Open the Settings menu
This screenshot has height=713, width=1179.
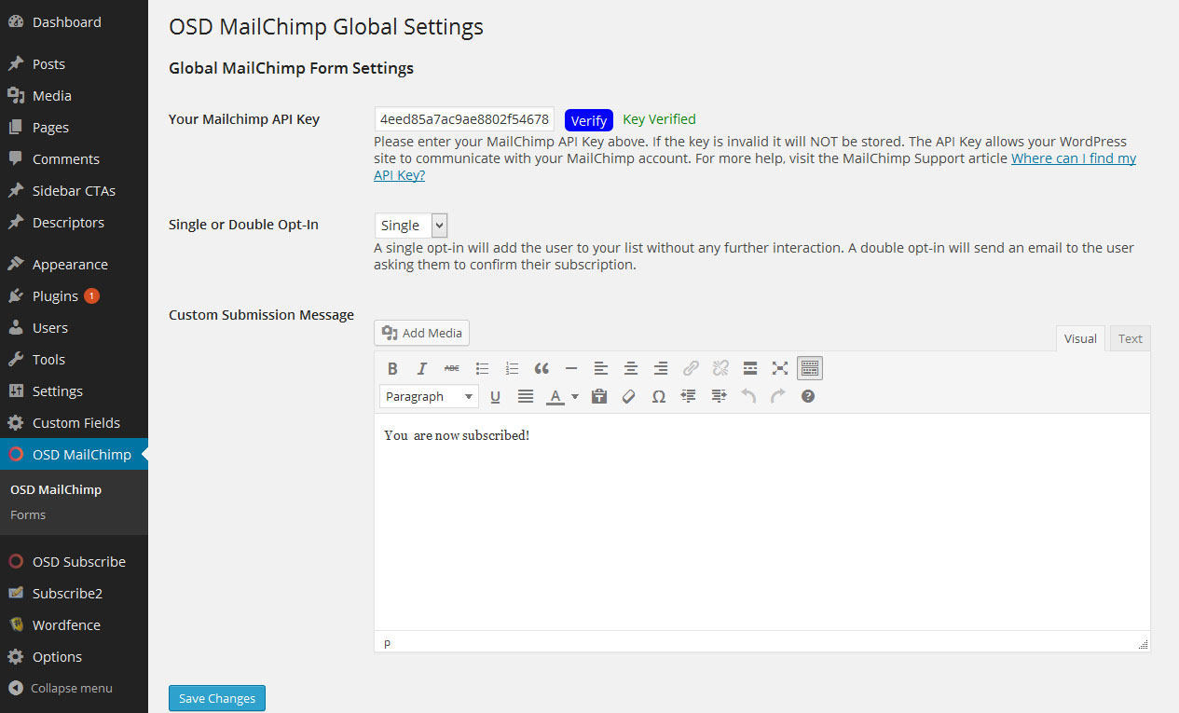(74, 391)
